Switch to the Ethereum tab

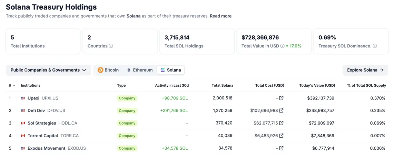click(x=140, y=70)
